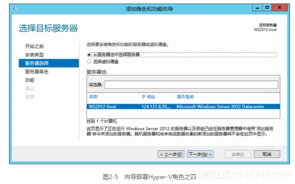Click the 上一步(P) back button

[x=171, y=154]
